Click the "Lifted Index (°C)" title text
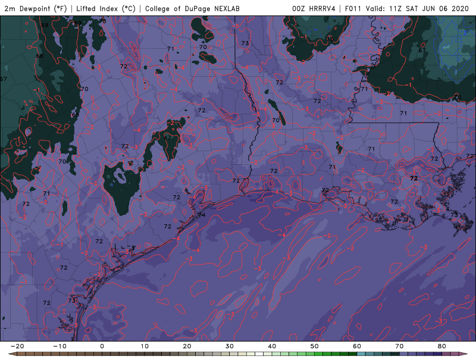The height and width of the screenshot is (357, 476). click(x=106, y=8)
